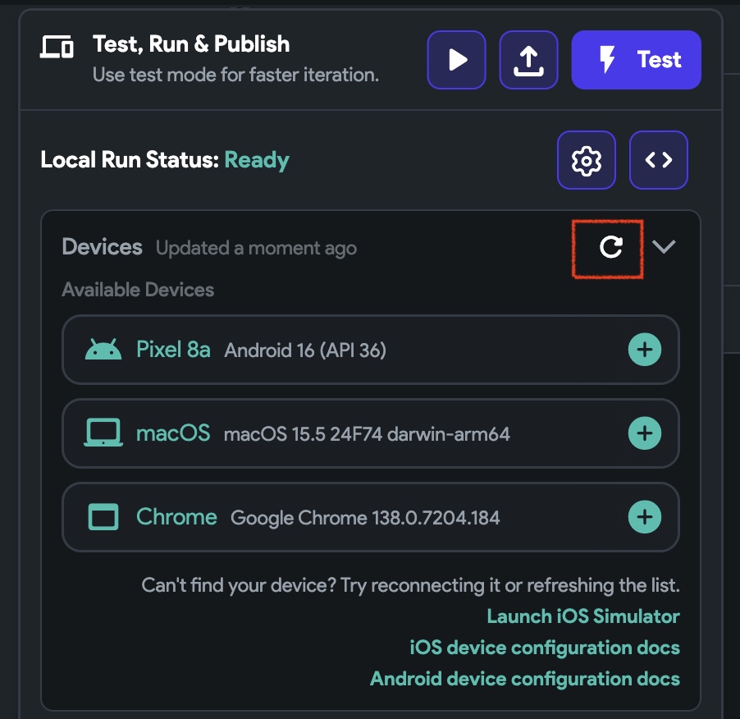Select the Google Chrome device row
The image size is (740, 719).
click(371, 517)
